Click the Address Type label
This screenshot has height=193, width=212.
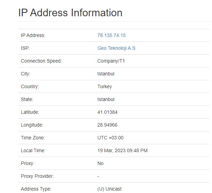(x=36, y=189)
